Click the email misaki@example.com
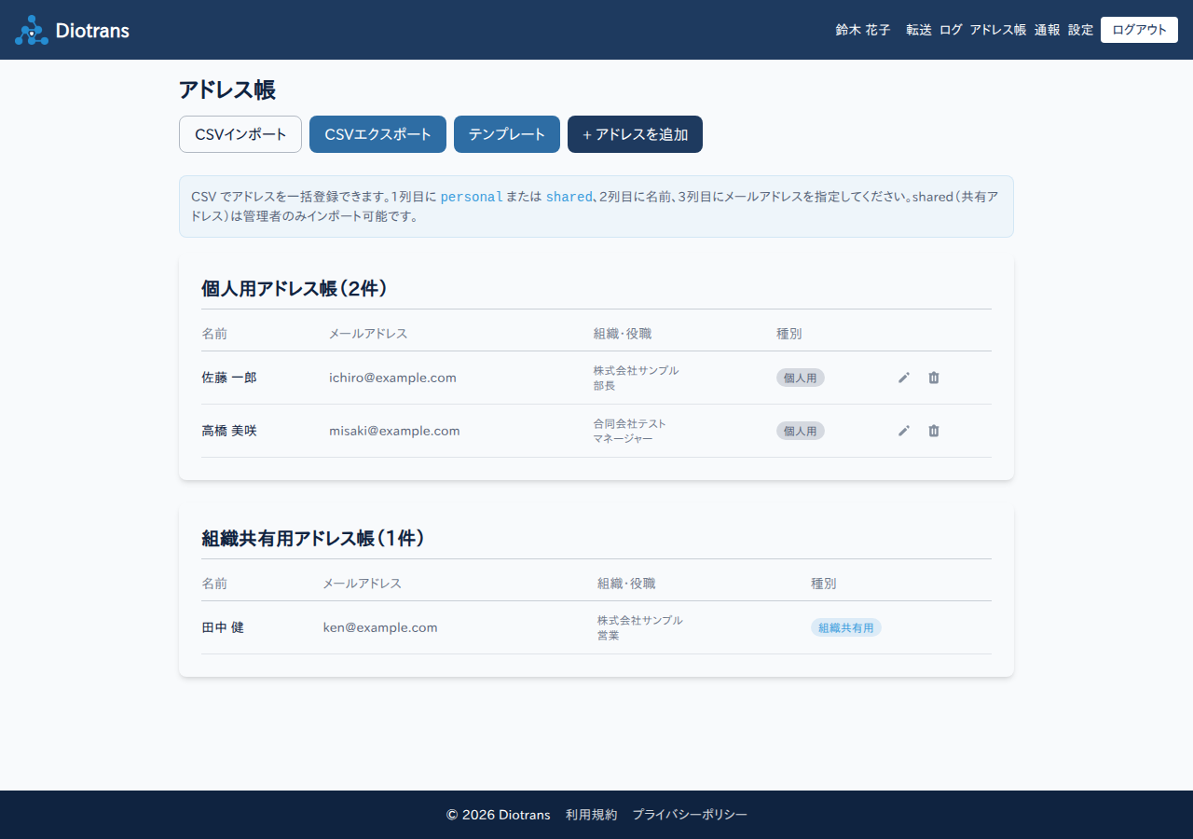 (394, 431)
